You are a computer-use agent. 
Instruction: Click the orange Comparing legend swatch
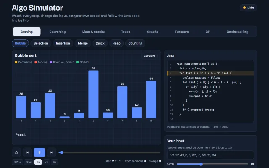[x=16, y=62]
